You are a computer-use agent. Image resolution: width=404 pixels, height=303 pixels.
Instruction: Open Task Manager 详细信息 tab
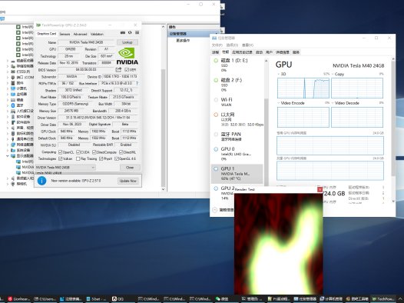coord(283,52)
